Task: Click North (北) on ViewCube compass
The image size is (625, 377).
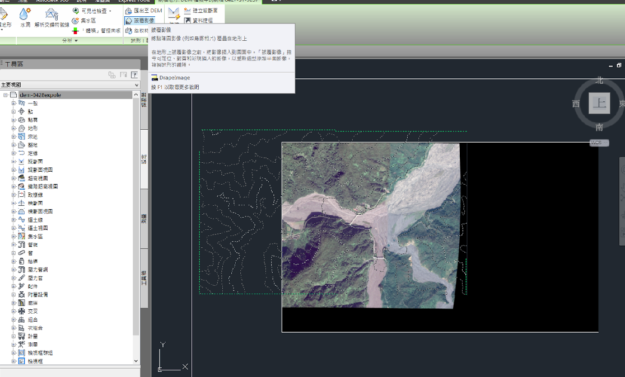Action: (x=599, y=80)
